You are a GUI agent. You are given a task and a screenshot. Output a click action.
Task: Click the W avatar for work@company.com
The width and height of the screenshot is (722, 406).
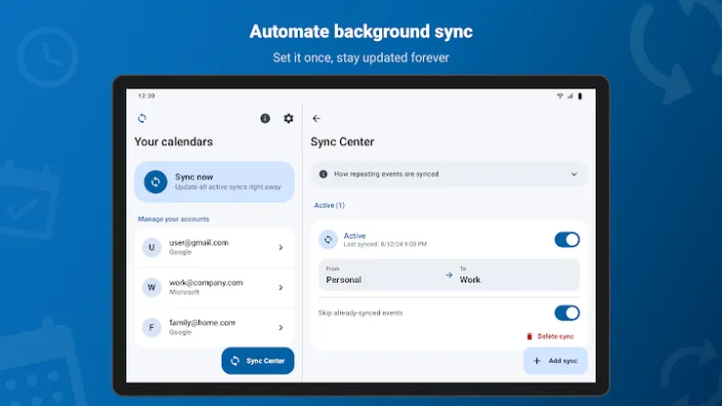151,287
